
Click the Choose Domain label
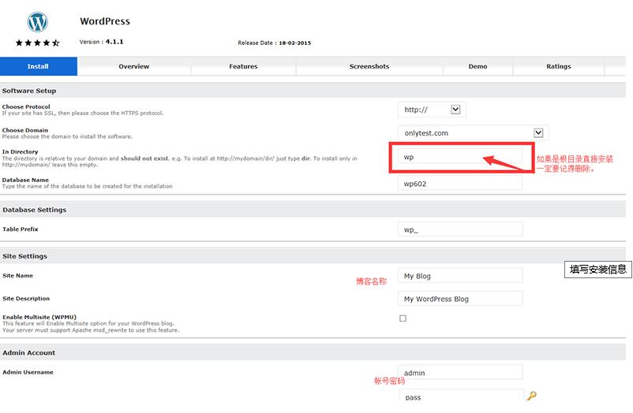(25, 130)
